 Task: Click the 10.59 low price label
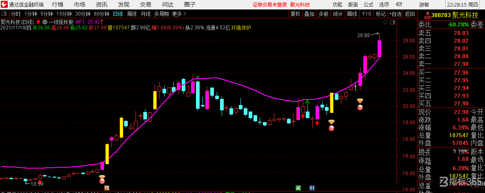(x=37, y=184)
